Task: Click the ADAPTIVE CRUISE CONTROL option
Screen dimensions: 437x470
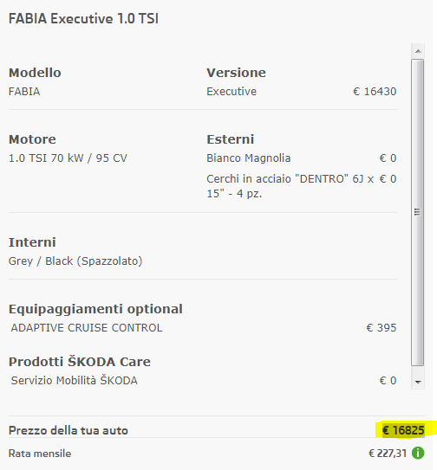Action: (87, 328)
